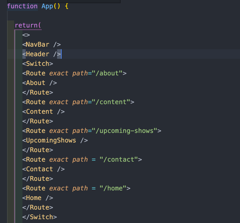The height and width of the screenshot is (223, 240).
Task: Click the "/upcoming-shows" path string
Action: [x=124, y=131]
